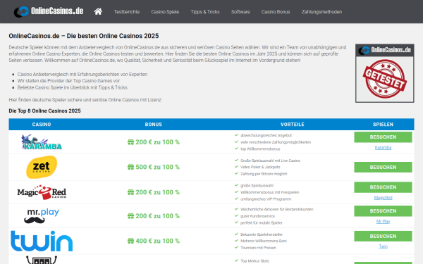The width and height of the screenshot is (423, 264).
Task: Click the 500 € zu 100 % bonus text
Action: 157,167
